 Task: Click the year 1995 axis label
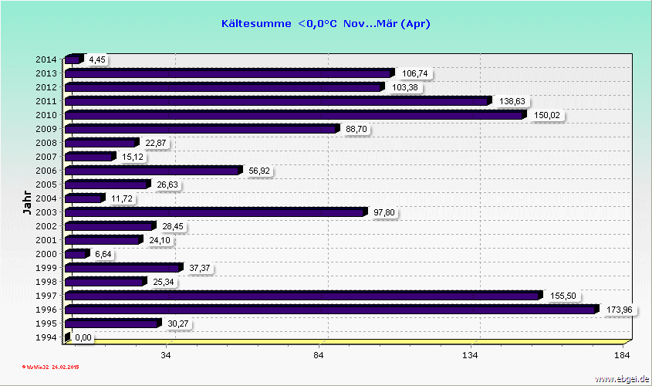point(46,323)
